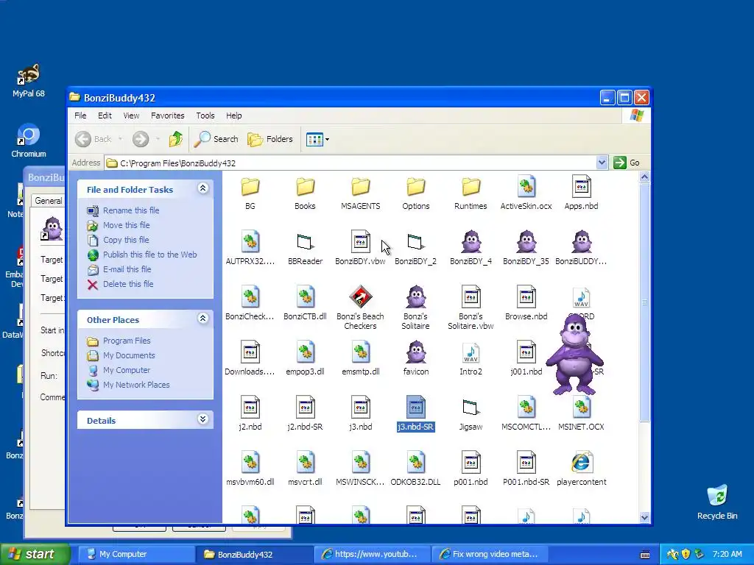Open the Chromium desktop shortcut
754x565 pixels.
29,141
